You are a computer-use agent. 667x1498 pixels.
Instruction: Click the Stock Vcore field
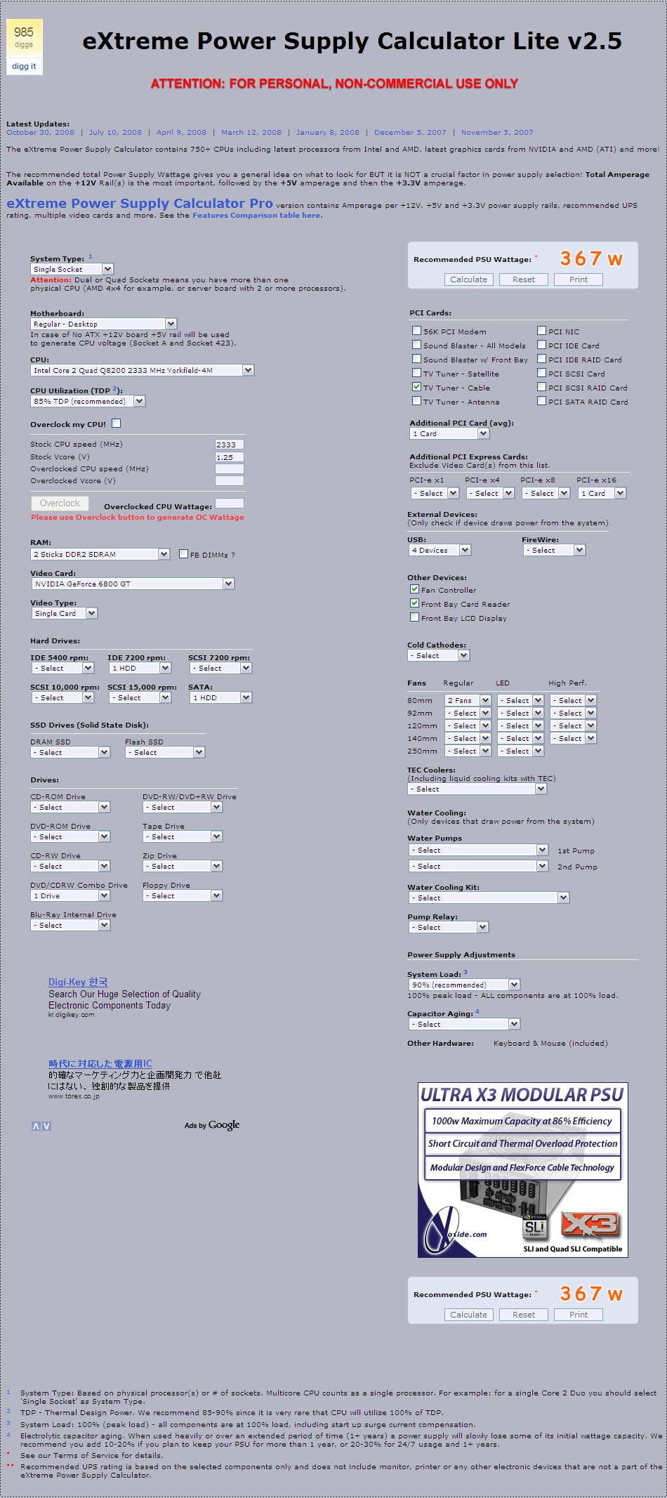[230, 457]
